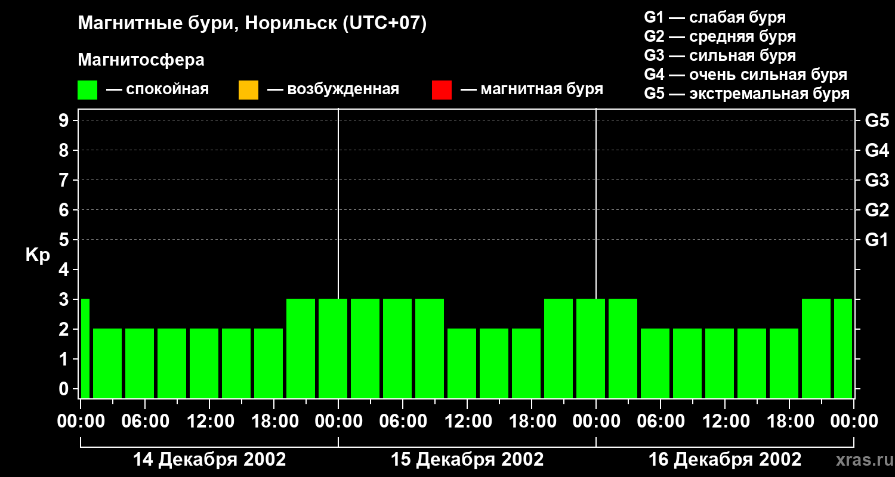This screenshot has height=477, width=895.
Task: Click the Kp axis value 6
Action: click(65, 210)
